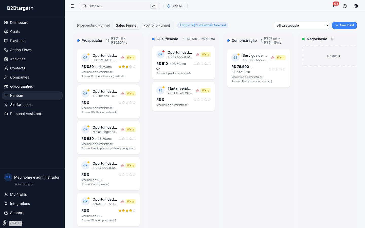The image size is (365, 228).
Task: Click the Personal Assistant robot icon
Action: click(6, 114)
